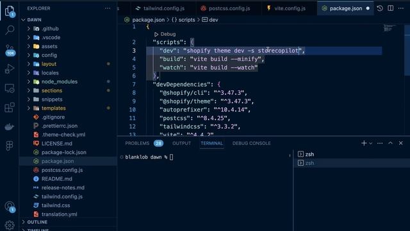410x231 pixels.
Task: Close the terminal panel
Action: [x=401, y=143]
